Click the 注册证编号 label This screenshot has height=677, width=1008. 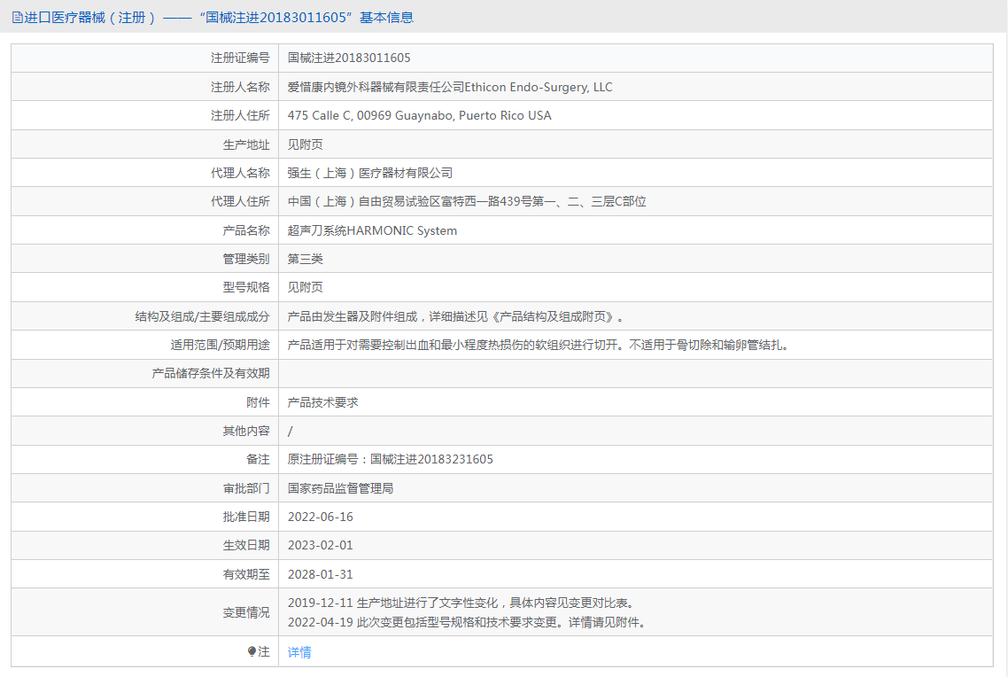[240, 58]
